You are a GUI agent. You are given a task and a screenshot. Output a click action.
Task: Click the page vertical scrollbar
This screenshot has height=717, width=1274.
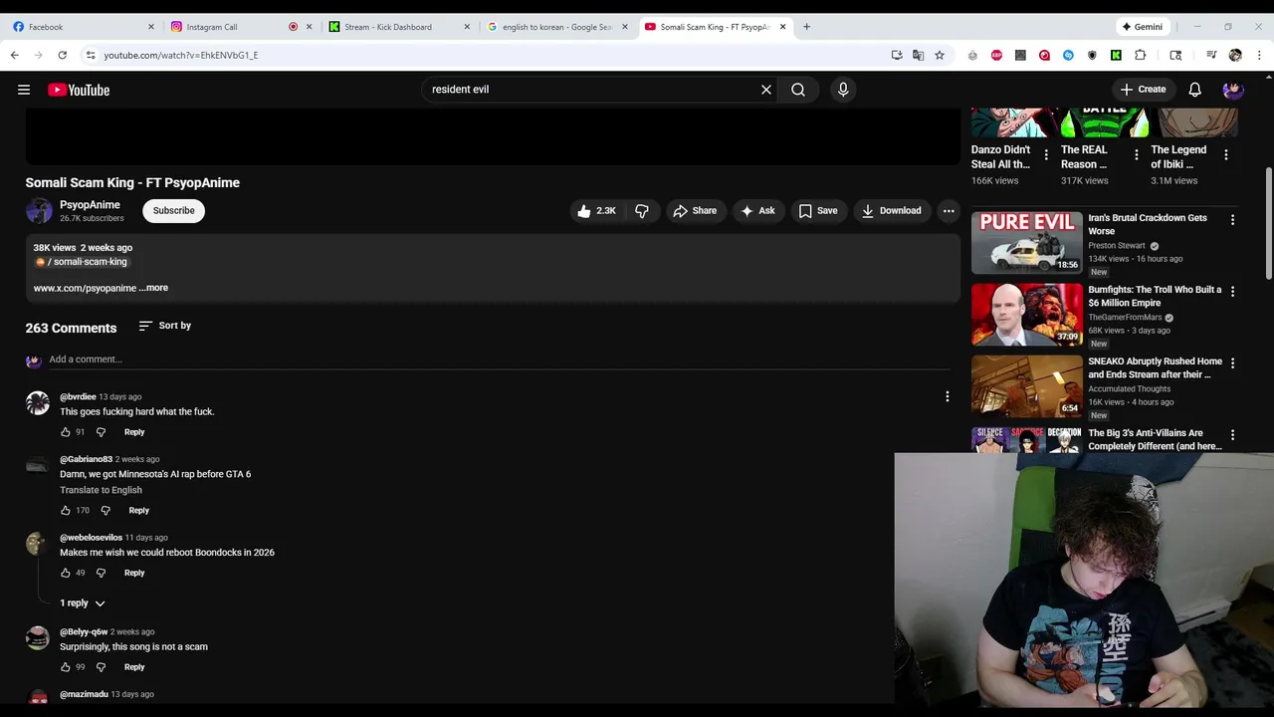coord(1268,224)
